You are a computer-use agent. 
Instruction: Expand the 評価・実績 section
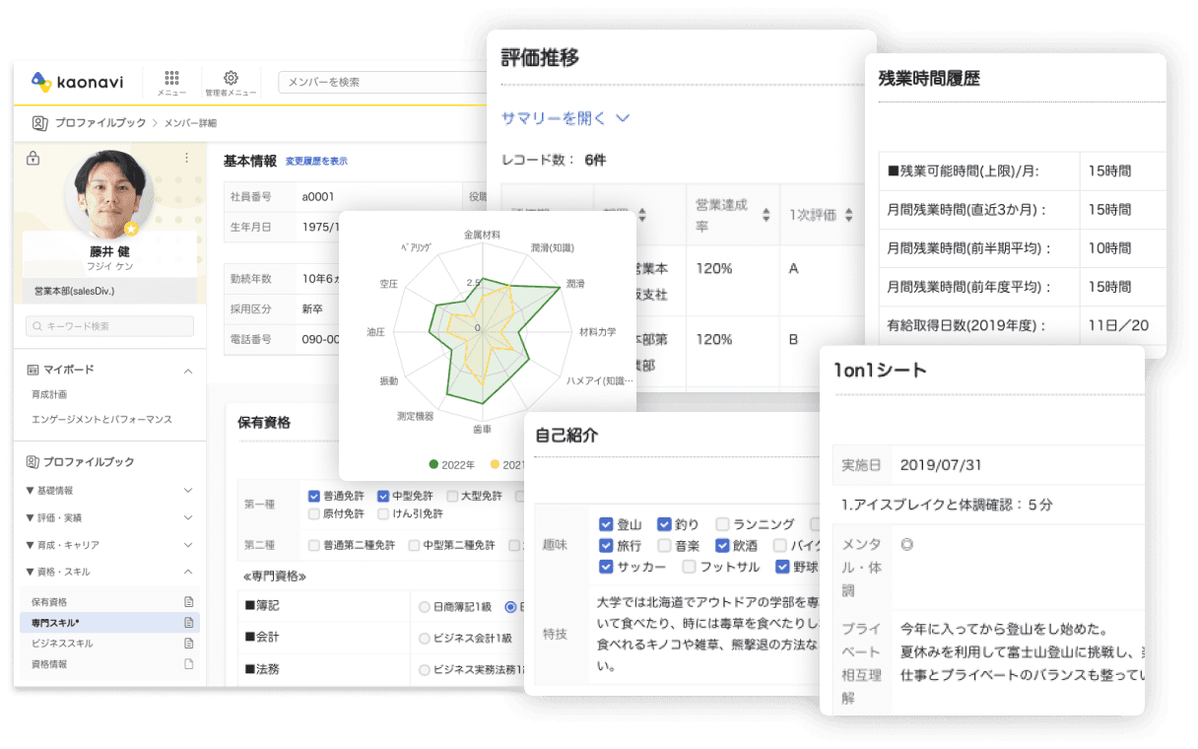188,517
